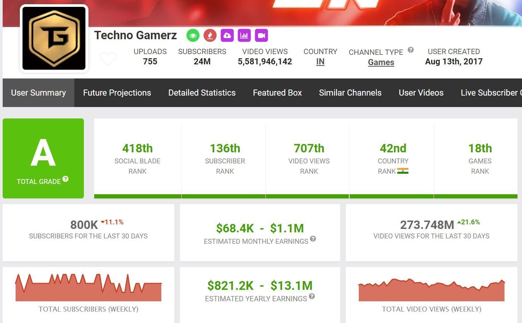Switch to the Detailed Statistics tab

click(202, 93)
